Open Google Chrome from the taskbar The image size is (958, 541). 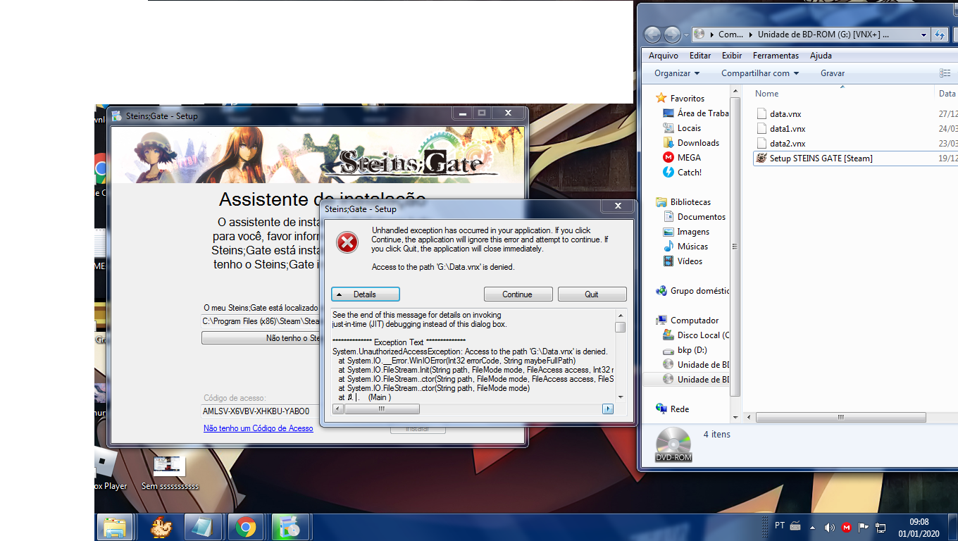[x=246, y=527]
